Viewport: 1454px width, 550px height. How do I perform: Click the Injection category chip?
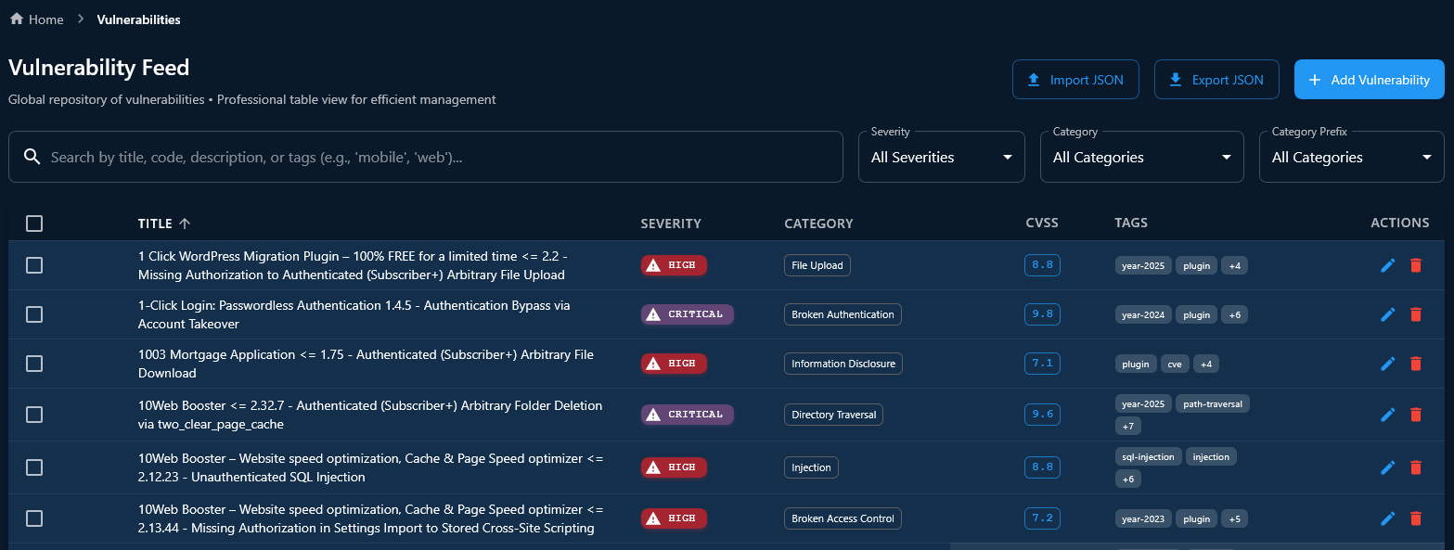[x=811, y=467]
